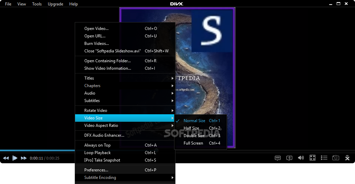Open Preferences... from the menu
This screenshot has height=184, width=355.
[x=125, y=170]
